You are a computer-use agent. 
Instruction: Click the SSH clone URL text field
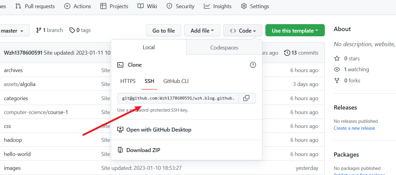pos(178,98)
